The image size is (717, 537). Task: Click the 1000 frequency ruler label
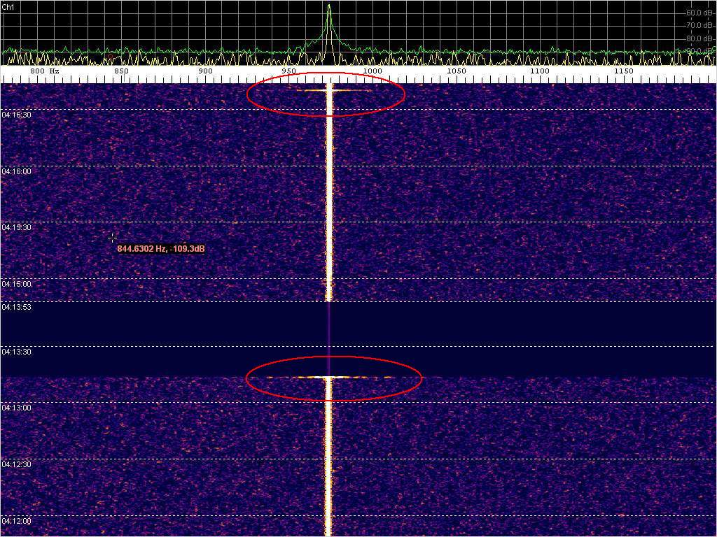click(x=373, y=71)
